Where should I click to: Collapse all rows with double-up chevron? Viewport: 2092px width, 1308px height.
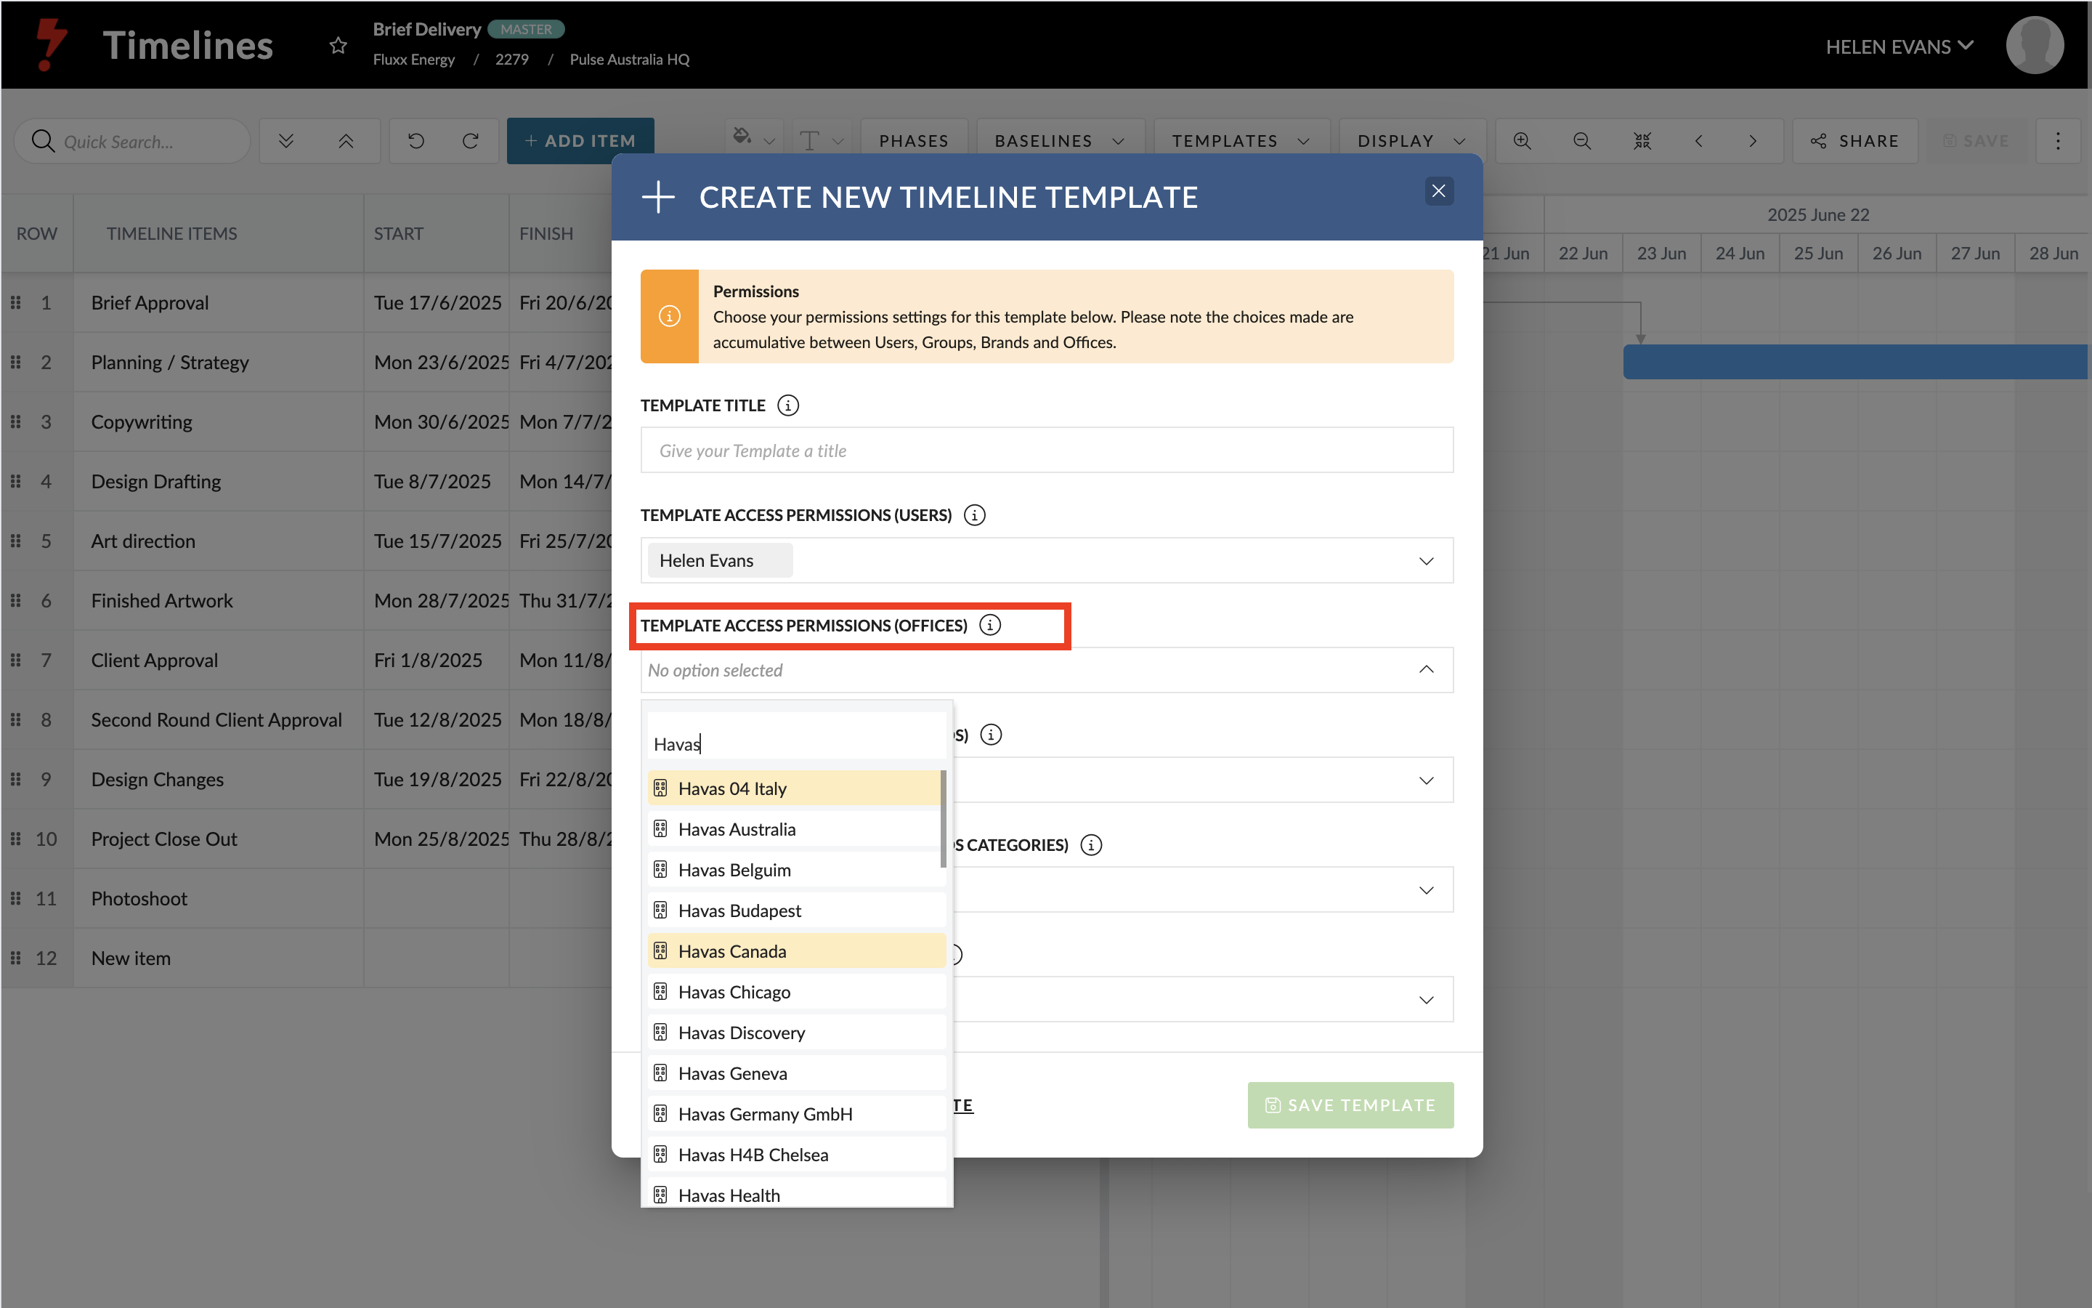(x=346, y=140)
